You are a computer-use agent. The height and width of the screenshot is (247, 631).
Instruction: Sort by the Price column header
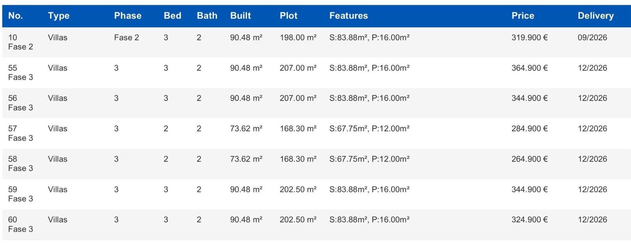(523, 16)
